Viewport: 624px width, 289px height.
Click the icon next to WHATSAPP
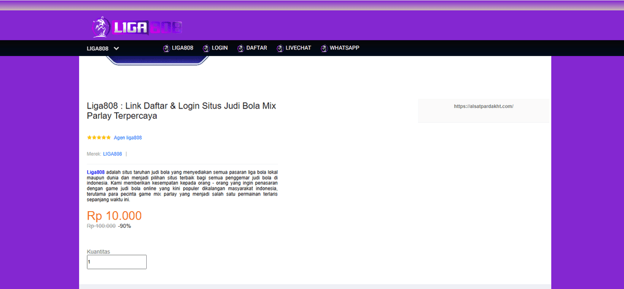tap(324, 48)
